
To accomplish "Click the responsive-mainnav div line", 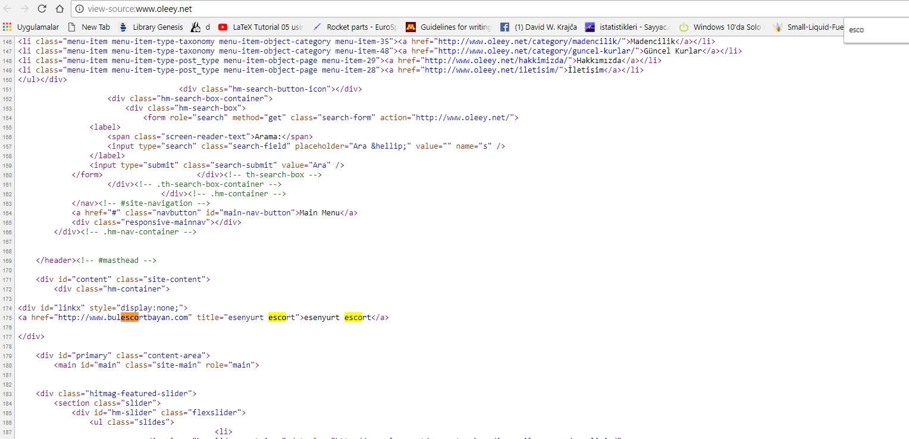I will 156,222.
